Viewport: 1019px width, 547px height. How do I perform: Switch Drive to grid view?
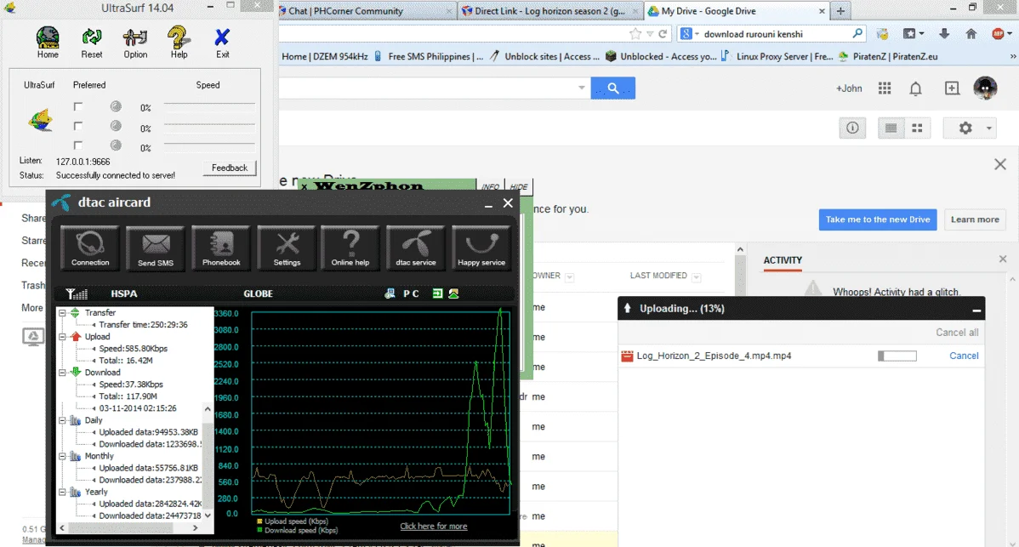pyautogui.click(x=917, y=128)
